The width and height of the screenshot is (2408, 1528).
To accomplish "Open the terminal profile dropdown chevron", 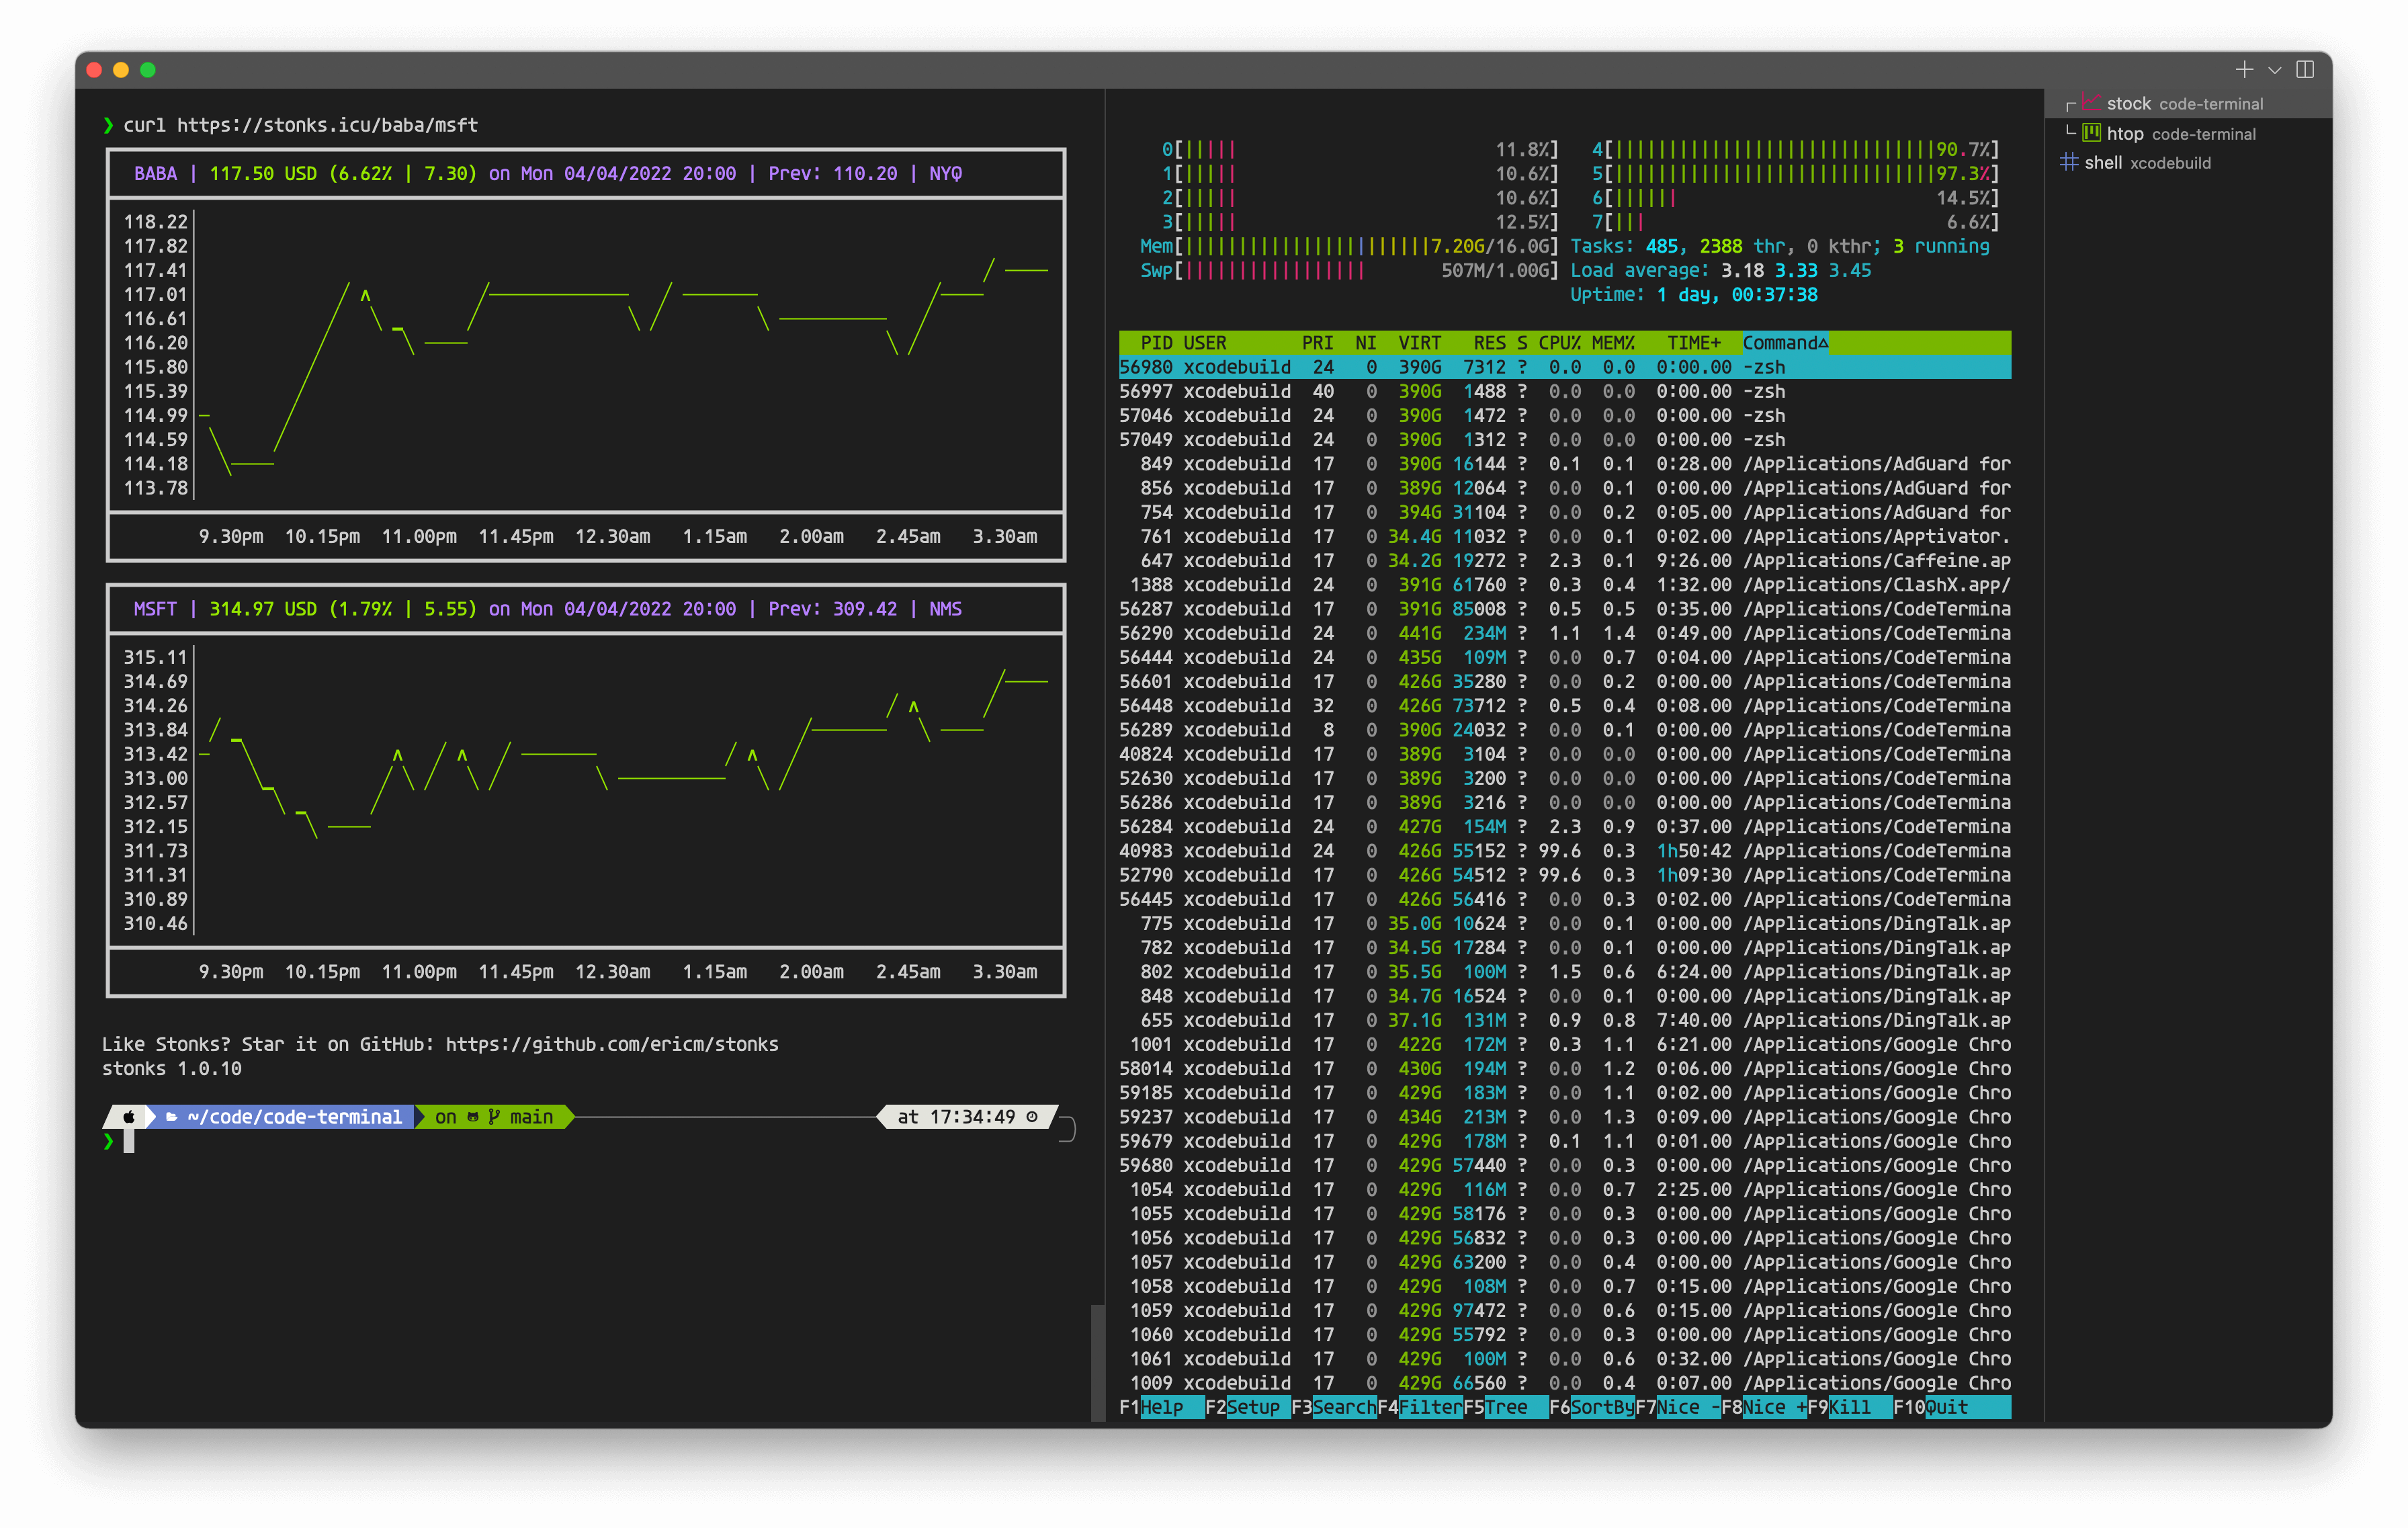I will pos(2275,70).
